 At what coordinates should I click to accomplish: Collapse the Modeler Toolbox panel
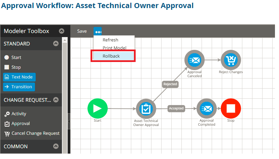[62, 31]
